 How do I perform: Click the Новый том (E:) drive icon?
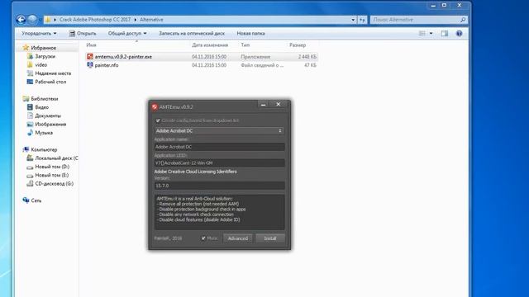[30, 175]
